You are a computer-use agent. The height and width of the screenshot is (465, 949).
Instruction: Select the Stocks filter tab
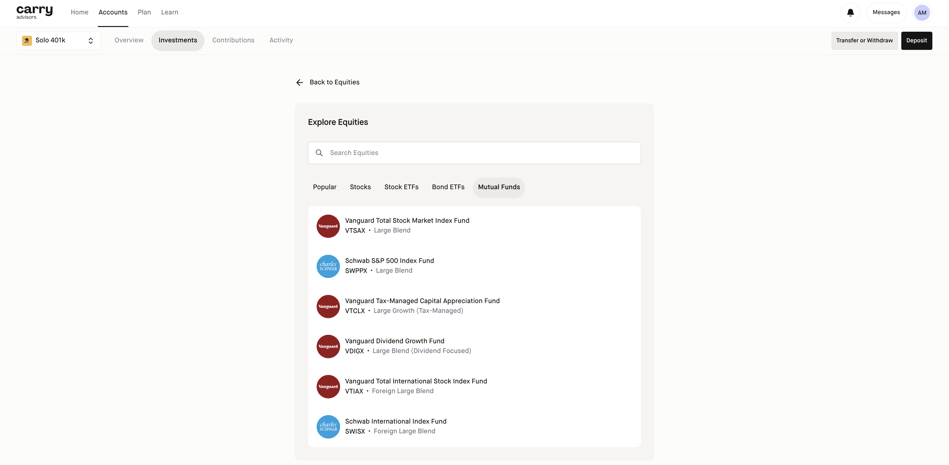(x=360, y=187)
